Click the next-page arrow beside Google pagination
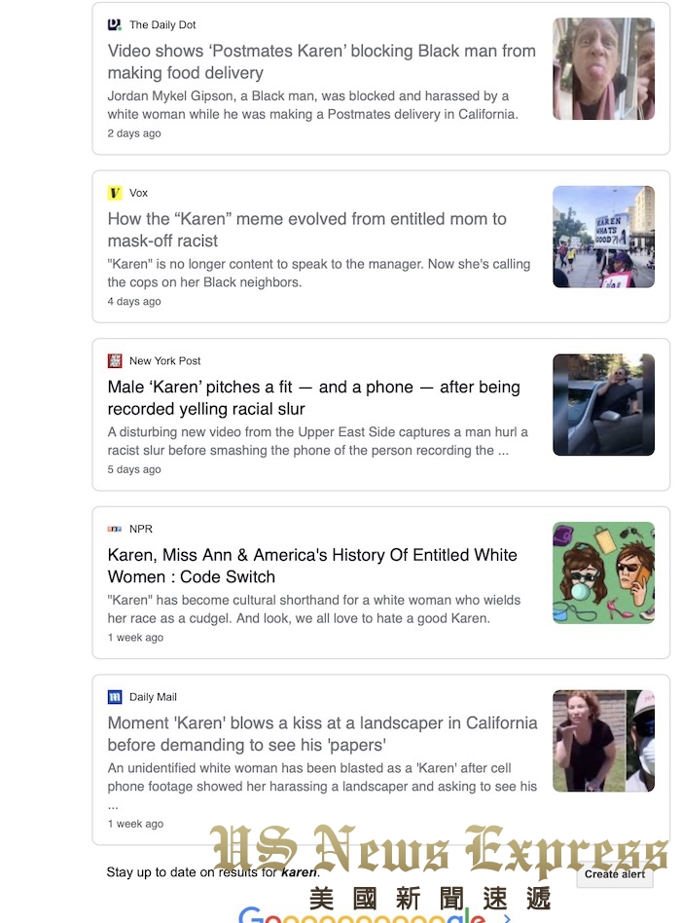The width and height of the screenshot is (681, 923). [507, 917]
